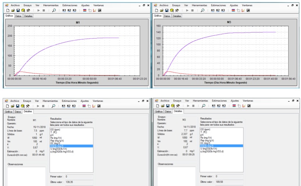Click magnifier zoom icon in M3 details window
The height and width of the screenshot is (186, 301).
(204, 106)
